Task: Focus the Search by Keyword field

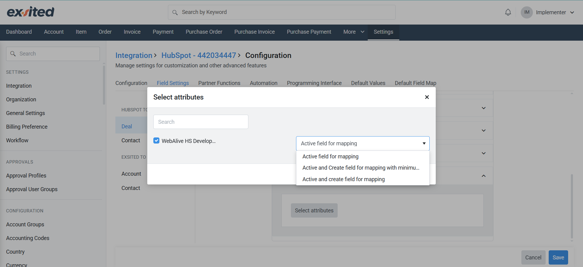Action: (x=282, y=12)
